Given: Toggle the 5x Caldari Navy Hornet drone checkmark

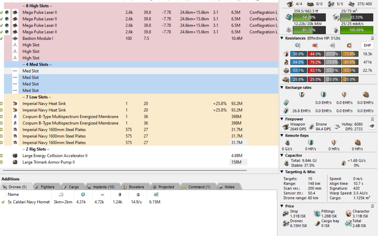Looking at the screenshot, I should (x=3, y=202).
